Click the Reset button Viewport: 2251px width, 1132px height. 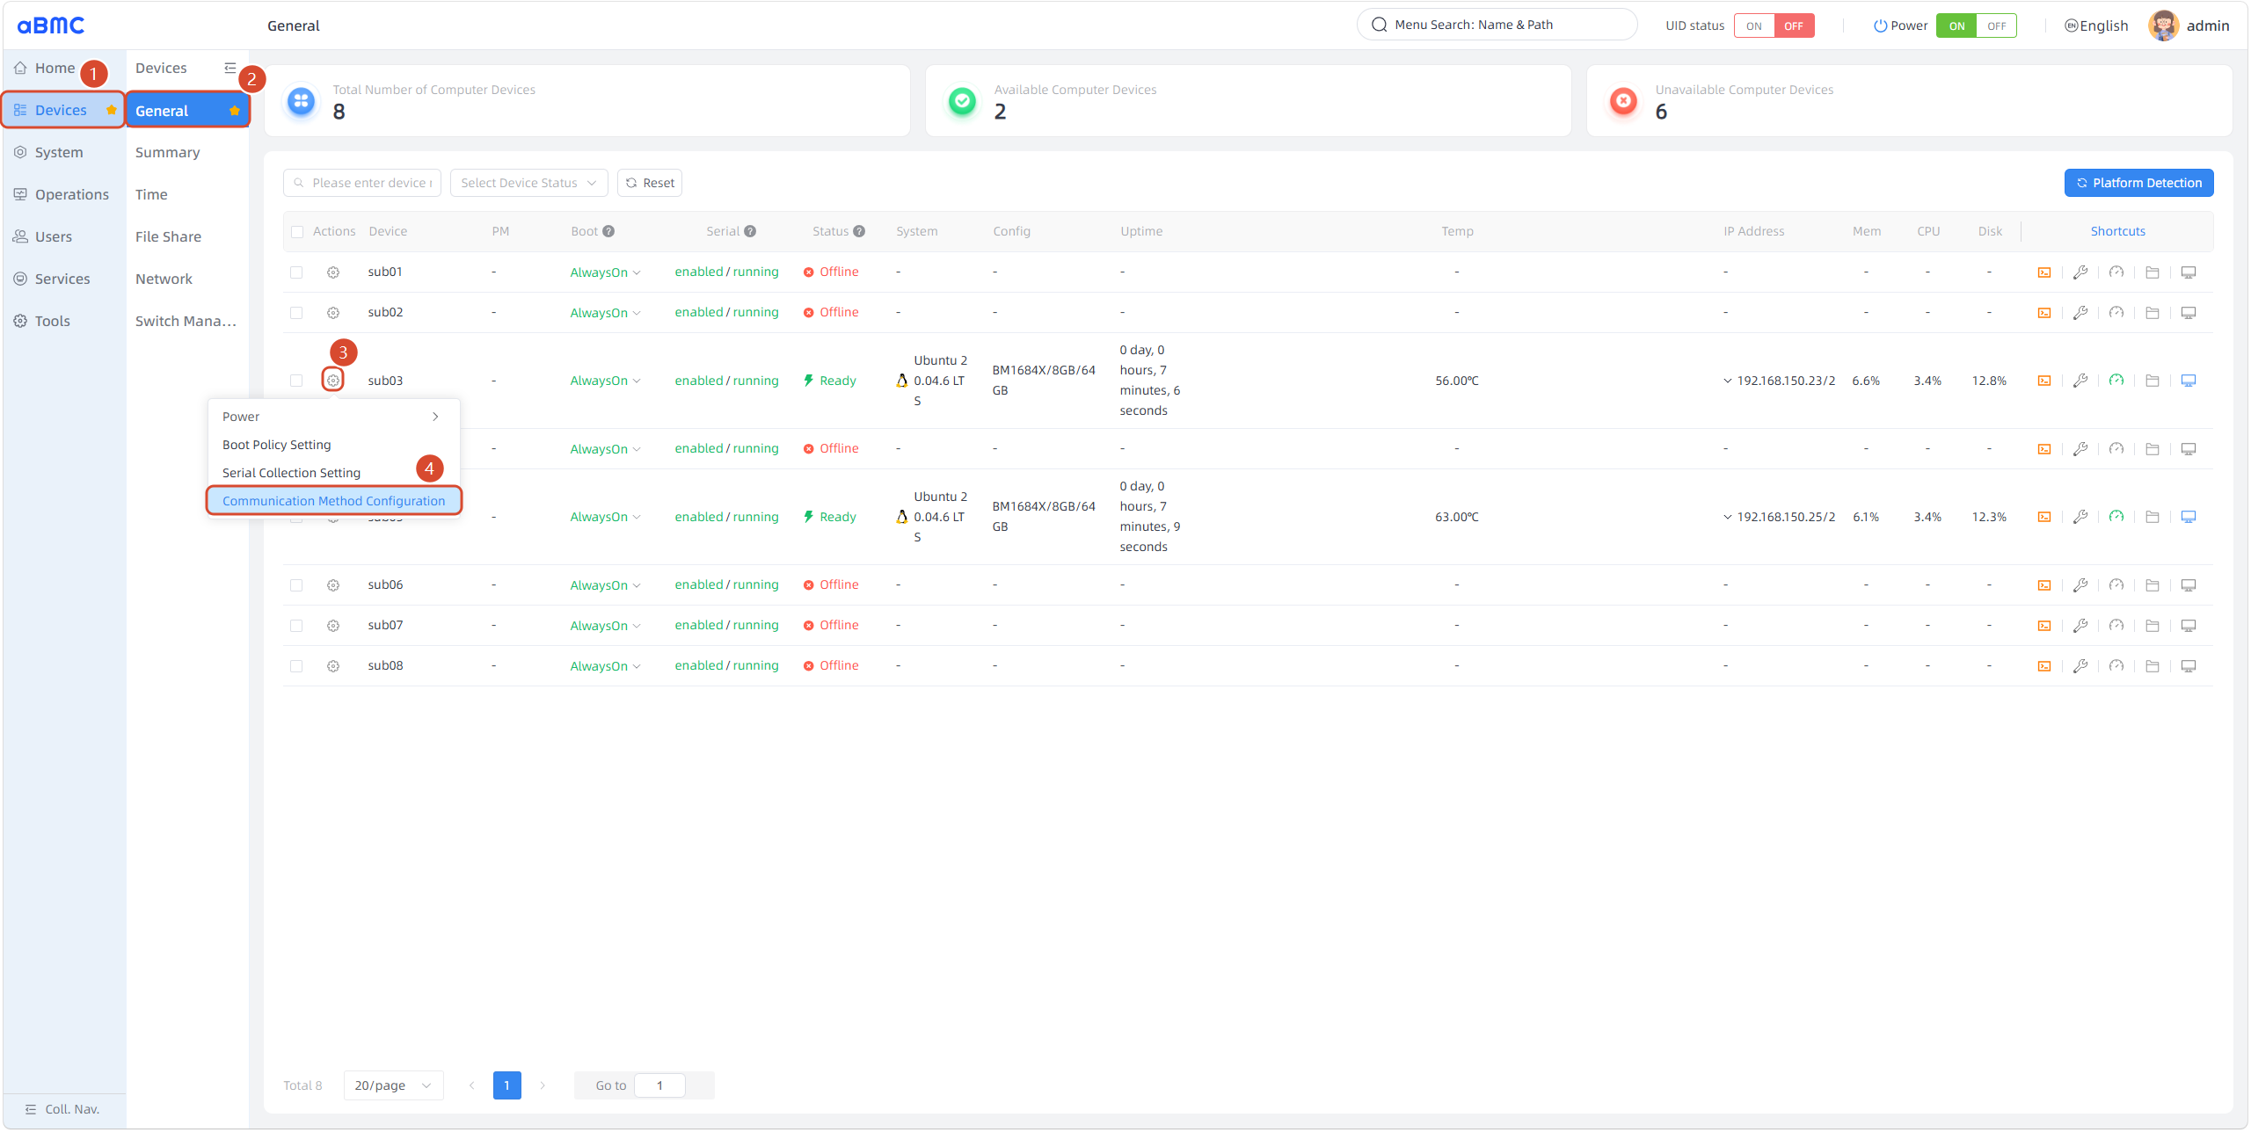(x=650, y=183)
